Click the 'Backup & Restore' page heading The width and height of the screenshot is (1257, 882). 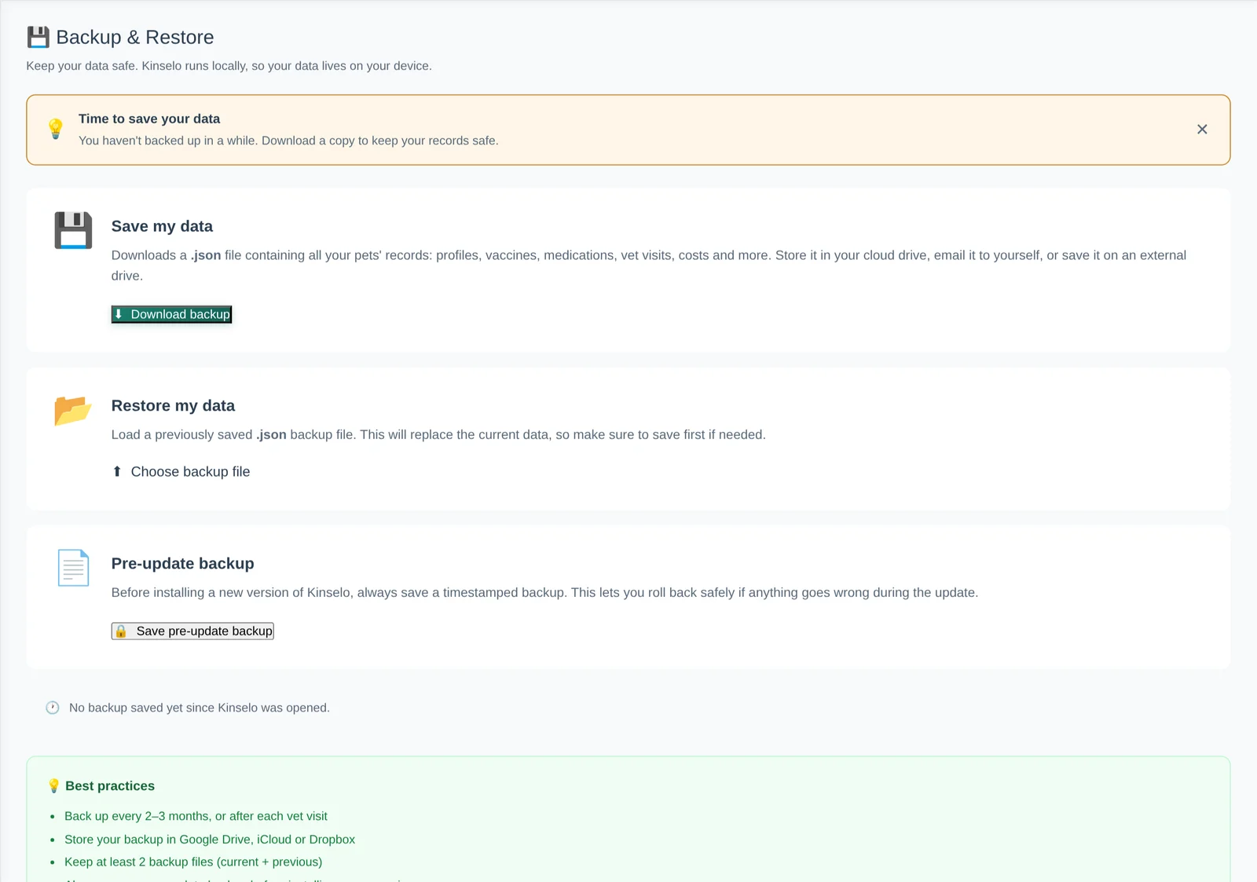[x=135, y=37]
